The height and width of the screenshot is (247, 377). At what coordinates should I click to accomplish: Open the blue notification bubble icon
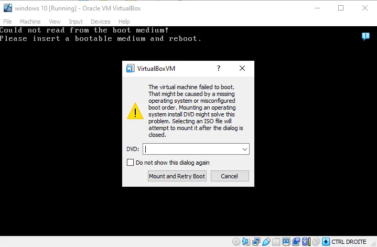click(x=365, y=36)
